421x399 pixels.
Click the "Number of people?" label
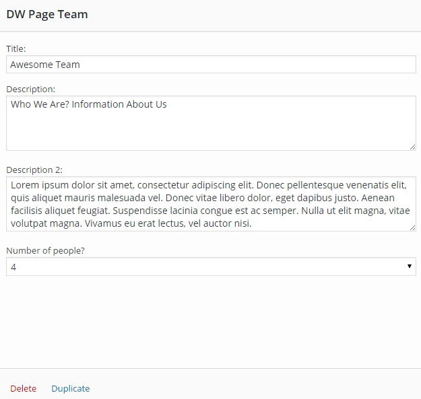tap(45, 251)
